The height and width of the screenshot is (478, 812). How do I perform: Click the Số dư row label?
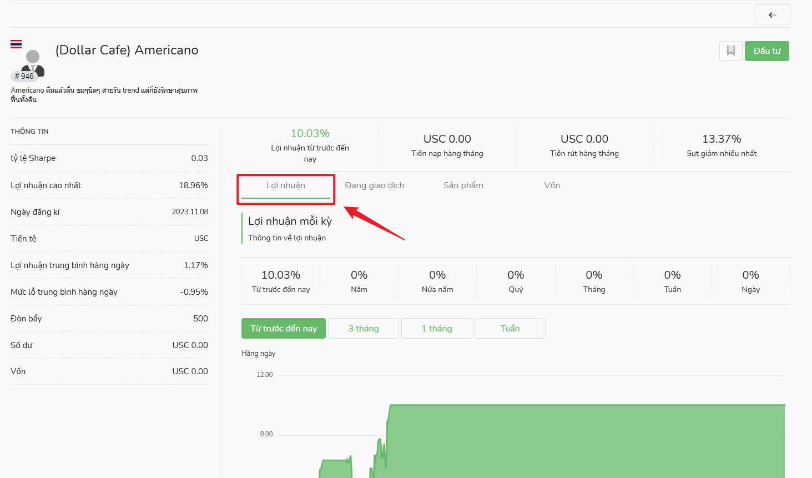22,345
